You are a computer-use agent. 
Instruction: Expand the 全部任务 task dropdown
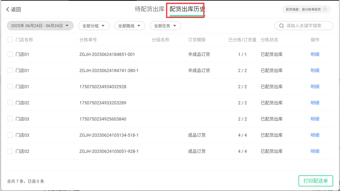[165, 26]
